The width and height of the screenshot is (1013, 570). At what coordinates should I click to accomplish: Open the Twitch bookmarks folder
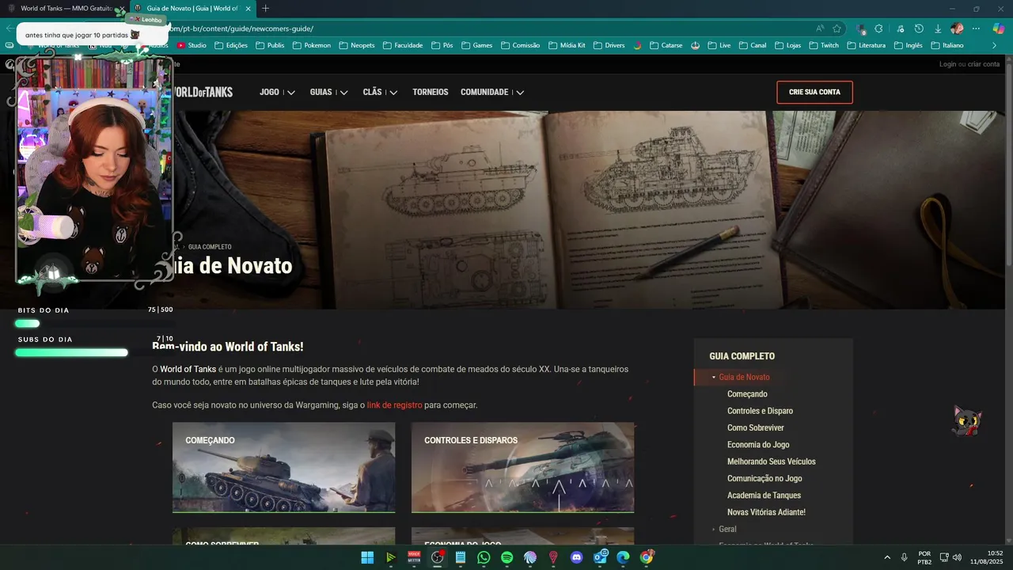(x=823, y=45)
